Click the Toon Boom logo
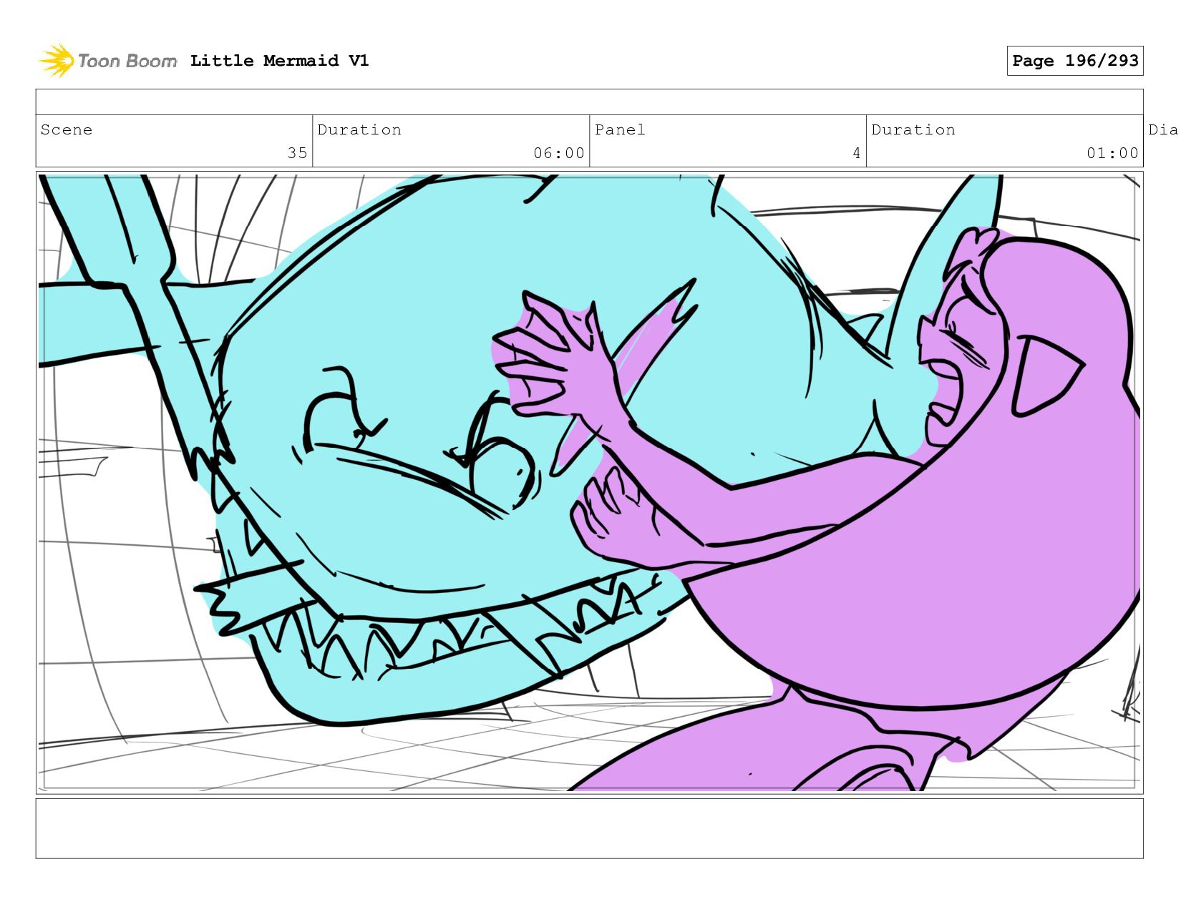Screen dimensions: 1181x912 tap(107, 61)
